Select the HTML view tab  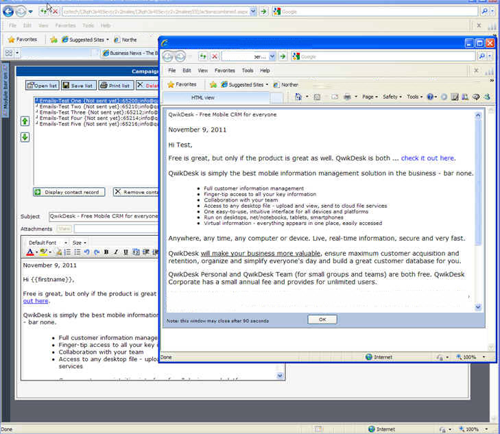217,98
